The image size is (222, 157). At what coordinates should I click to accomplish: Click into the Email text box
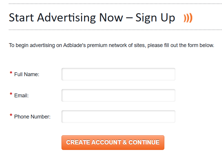[x=118, y=95]
